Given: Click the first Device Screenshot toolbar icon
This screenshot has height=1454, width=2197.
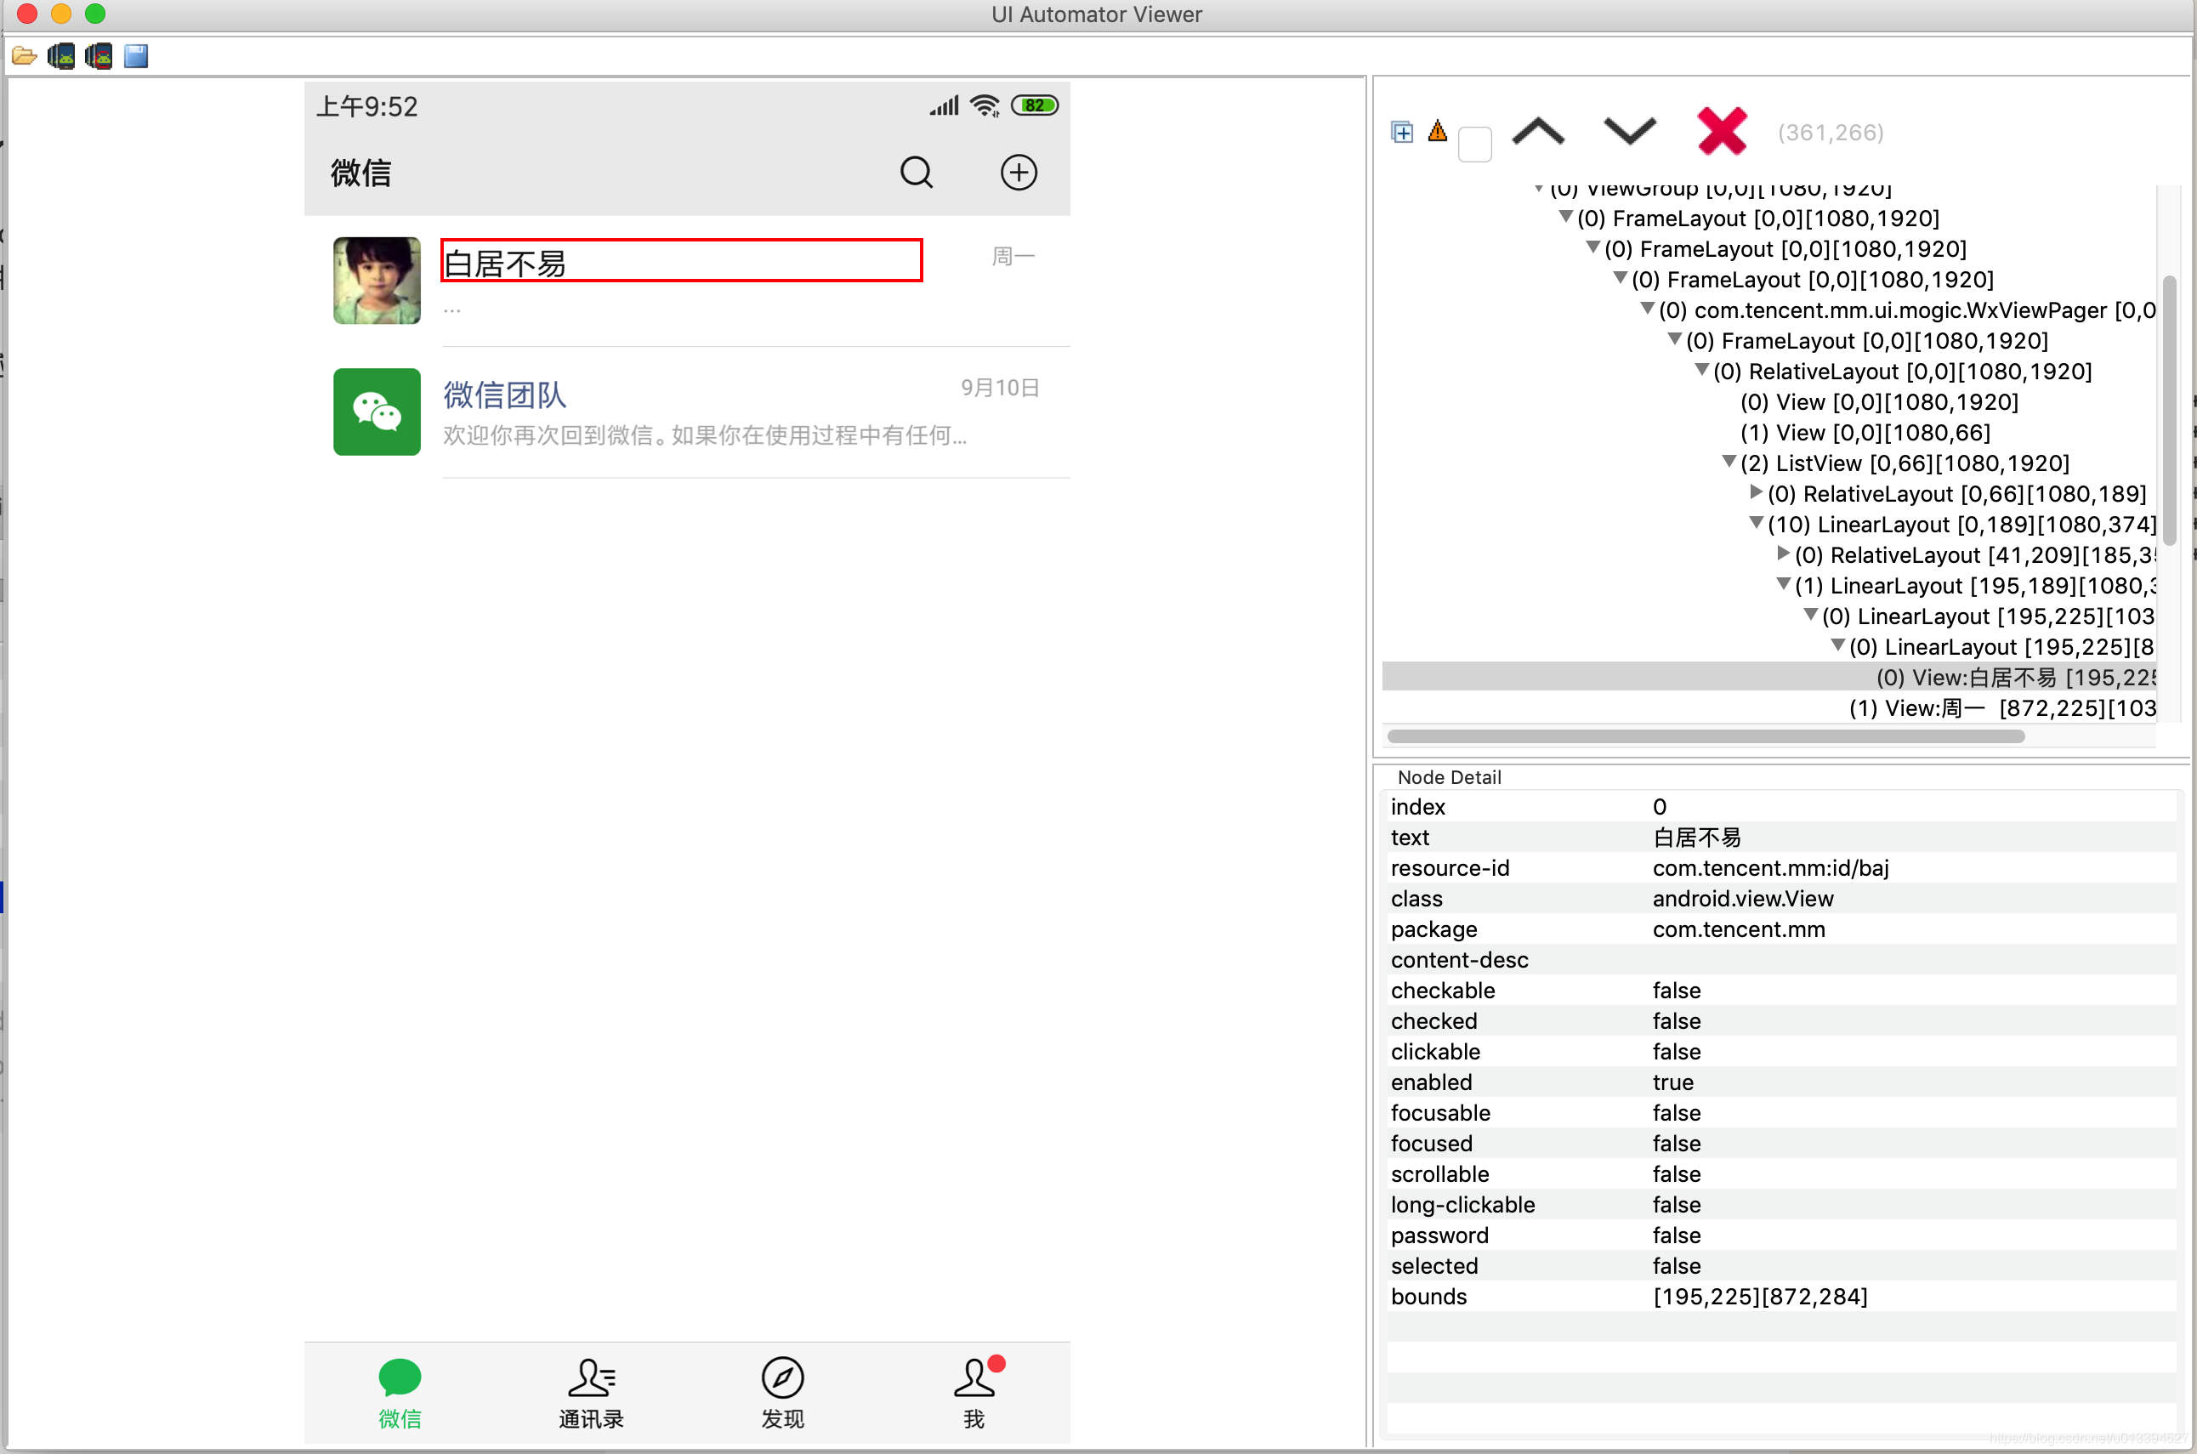Looking at the screenshot, I should pyautogui.click(x=61, y=57).
